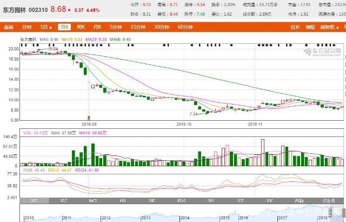The height and width of the screenshot is (222, 346).
Task: Show the 15分钟 chart
Action: tap(138, 27)
